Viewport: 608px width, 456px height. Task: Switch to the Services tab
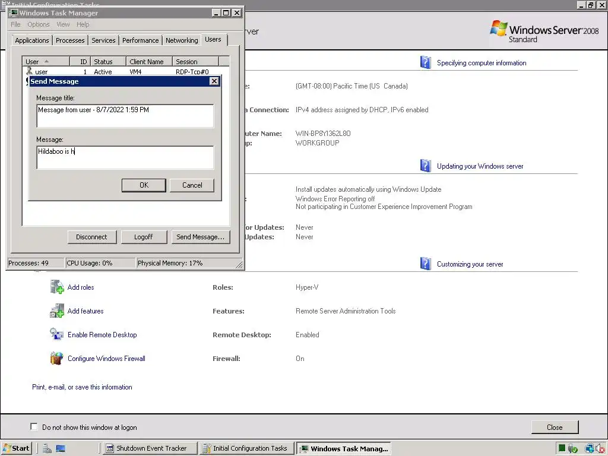coord(103,40)
